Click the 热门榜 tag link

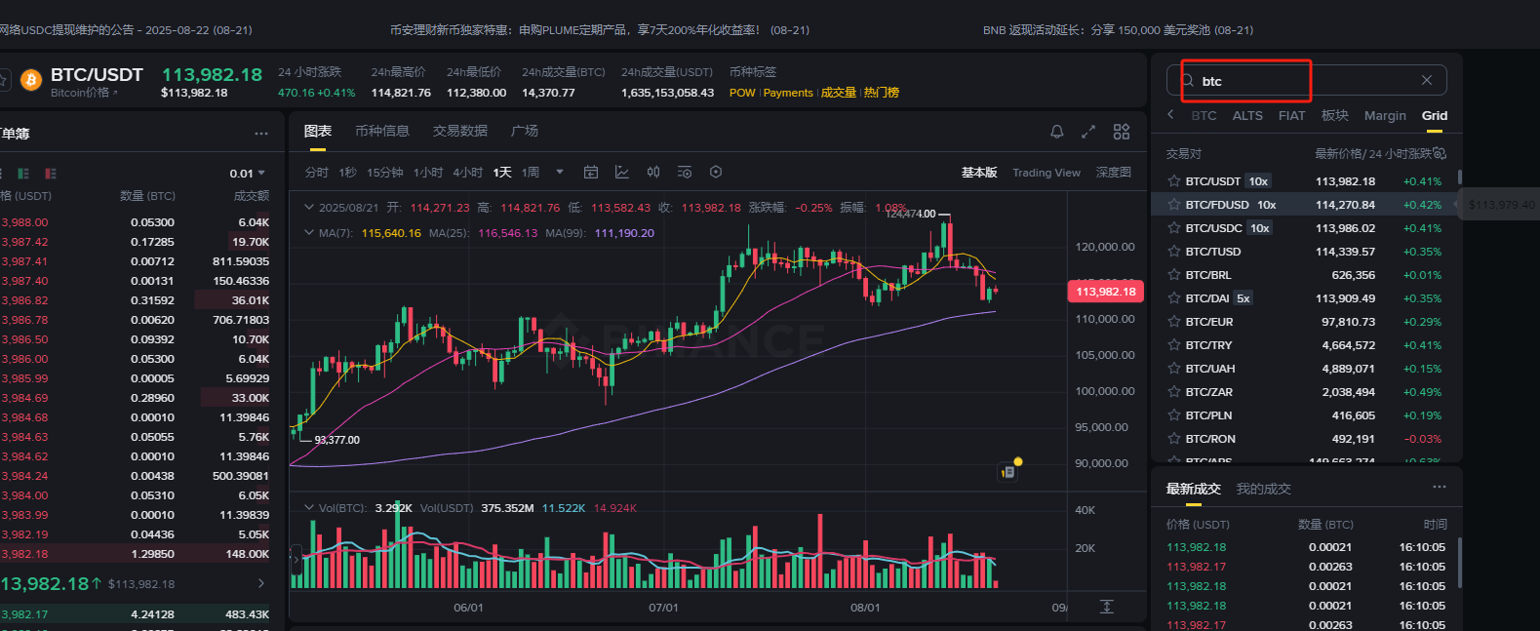coord(882,93)
